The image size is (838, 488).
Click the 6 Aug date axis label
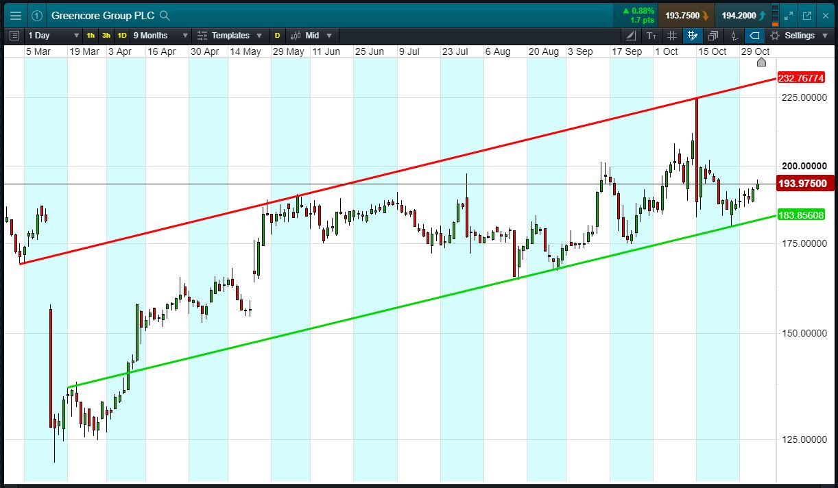point(498,51)
